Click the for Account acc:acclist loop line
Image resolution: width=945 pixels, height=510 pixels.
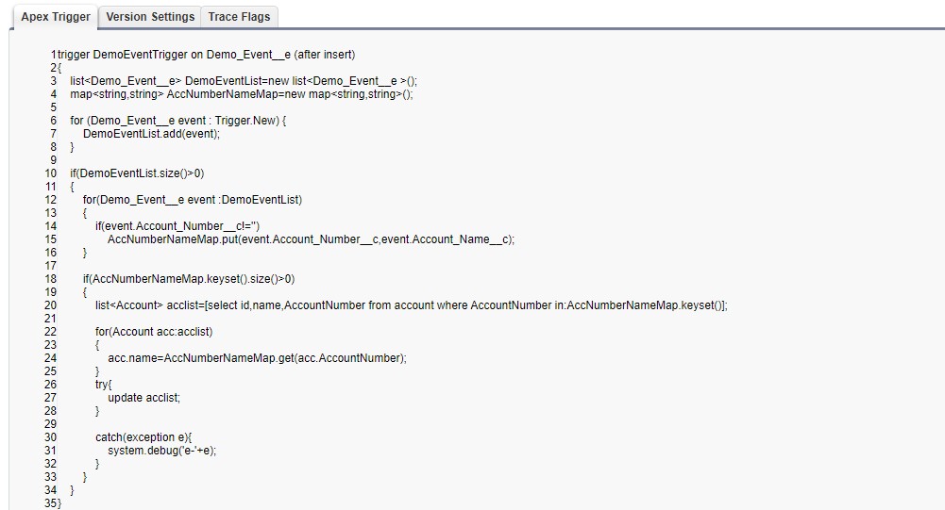tap(154, 332)
